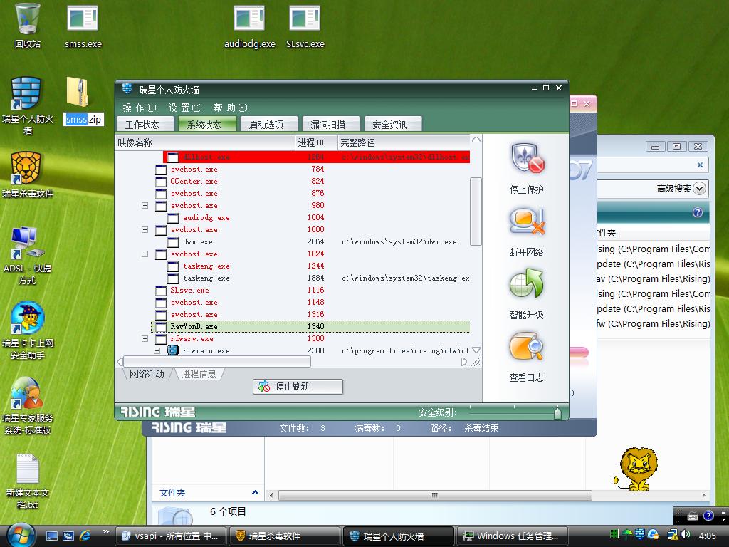Collapse the svchost.exe 1008 tree node
Viewport: 729px width, 547px height.
pos(145,229)
